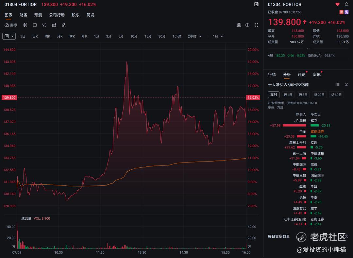Toggle the heart favorite icon
The image size is (353, 258).
pyautogui.click(x=337, y=4)
